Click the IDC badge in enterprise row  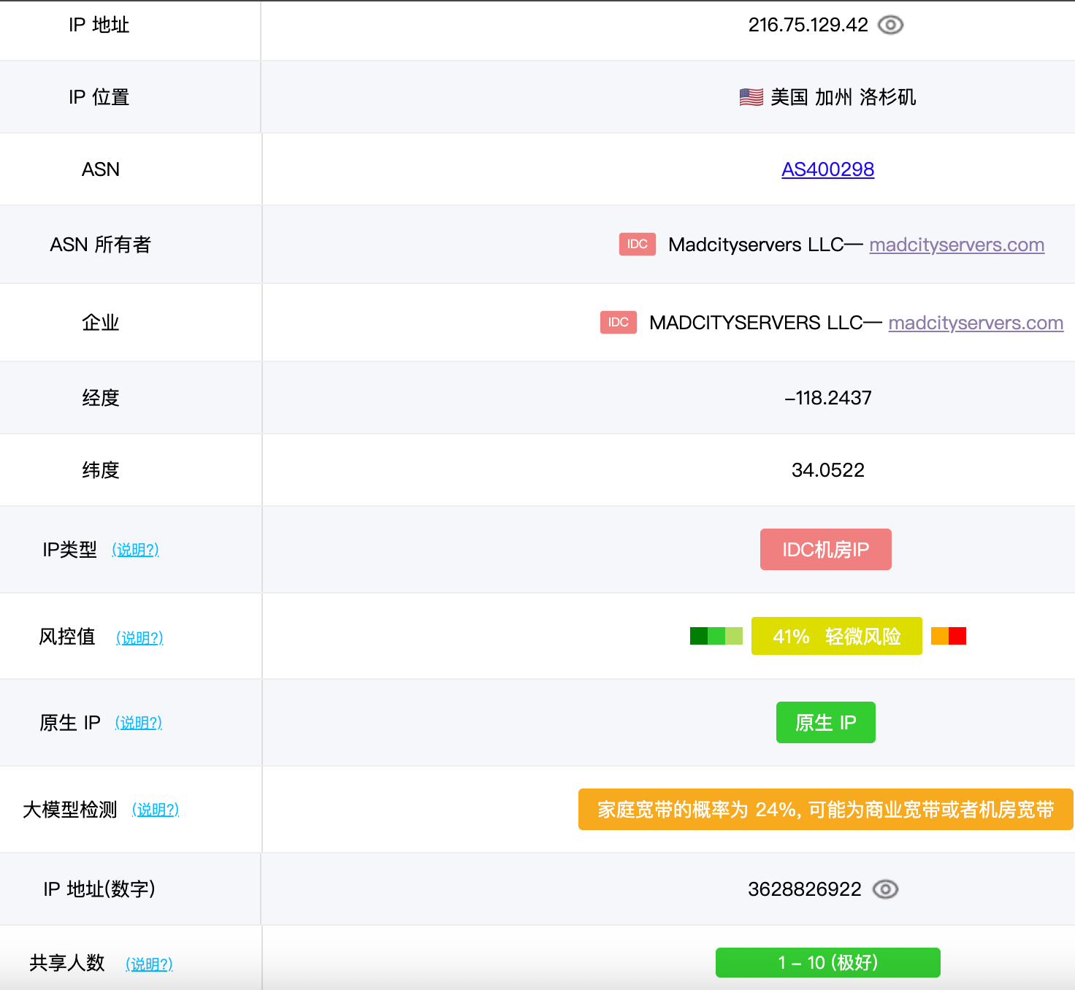click(618, 323)
